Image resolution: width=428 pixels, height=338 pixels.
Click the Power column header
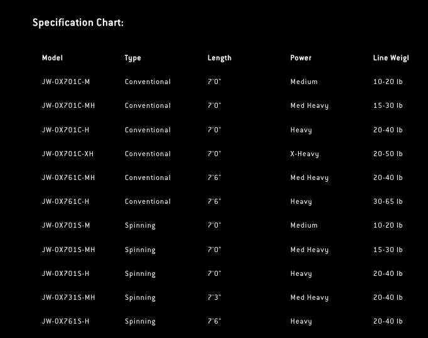[x=301, y=58]
